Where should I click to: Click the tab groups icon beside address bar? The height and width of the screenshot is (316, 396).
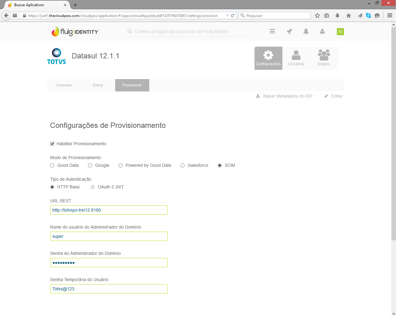point(15,15)
